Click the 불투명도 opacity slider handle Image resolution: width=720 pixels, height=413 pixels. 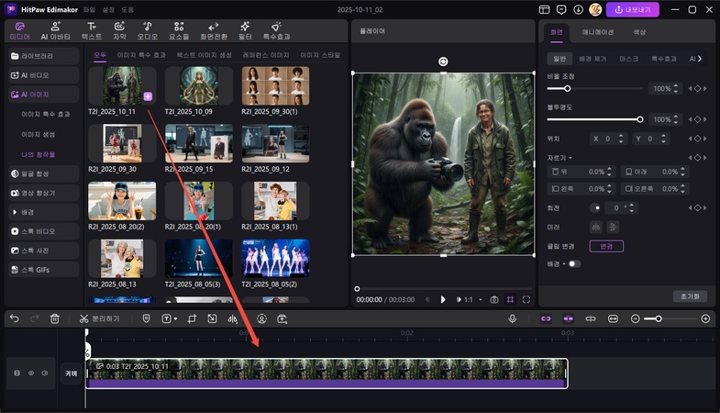640,119
